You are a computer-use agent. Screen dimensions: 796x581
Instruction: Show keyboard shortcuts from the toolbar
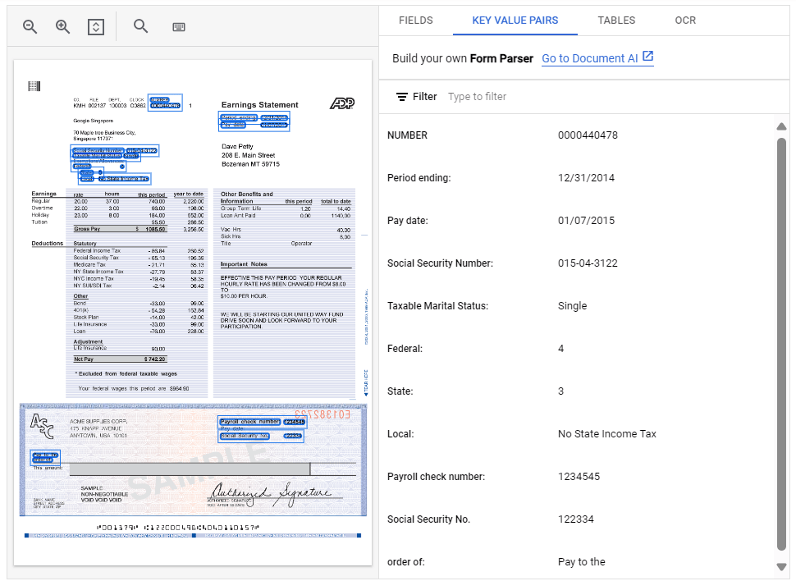tap(179, 25)
